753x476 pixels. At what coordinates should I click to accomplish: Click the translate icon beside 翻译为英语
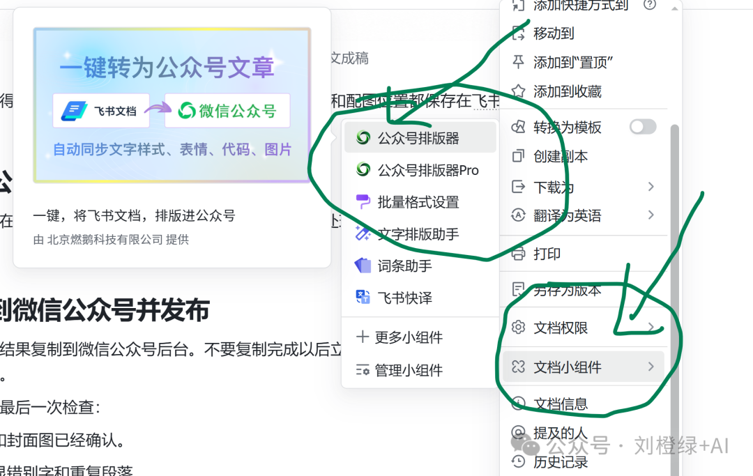(x=518, y=215)
